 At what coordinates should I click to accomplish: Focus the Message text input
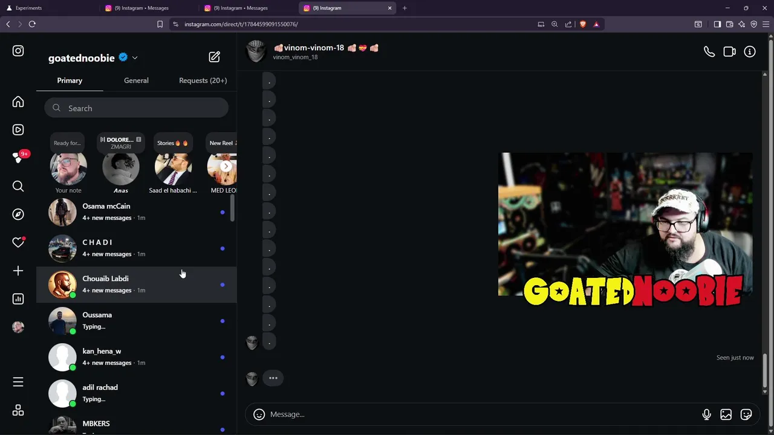click(481, 414)
